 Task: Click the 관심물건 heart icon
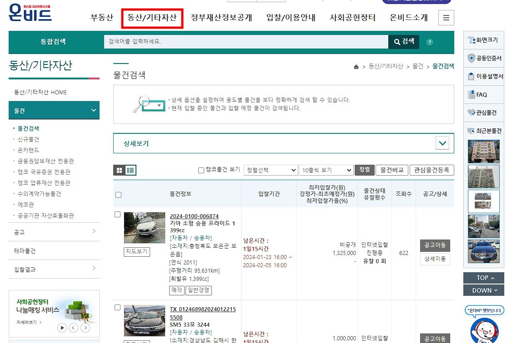tap(483, 113)
